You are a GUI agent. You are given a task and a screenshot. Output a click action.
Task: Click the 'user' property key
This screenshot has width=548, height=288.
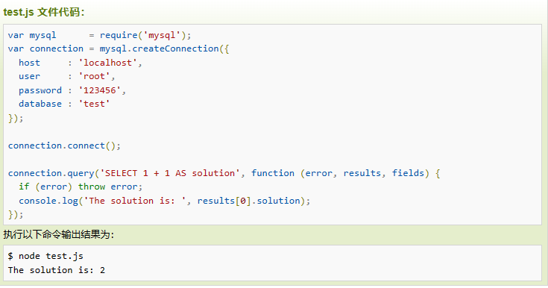point(29,76)
